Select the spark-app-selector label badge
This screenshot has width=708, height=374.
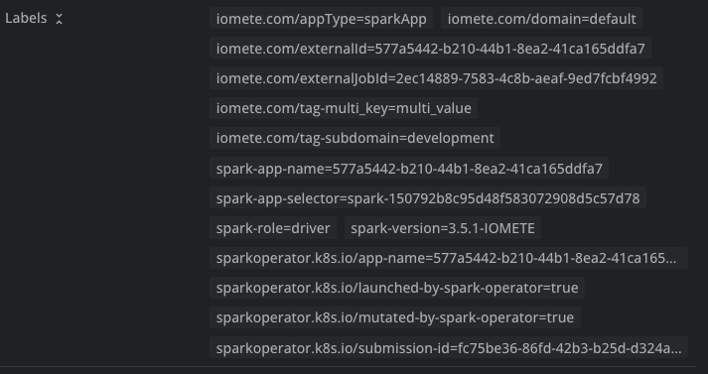point(428,198)
